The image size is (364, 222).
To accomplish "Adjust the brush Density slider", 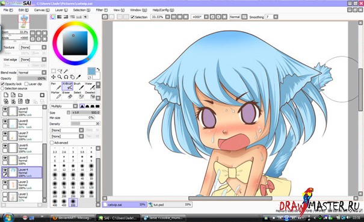I will pyautogui.click(x=85, y=124).
